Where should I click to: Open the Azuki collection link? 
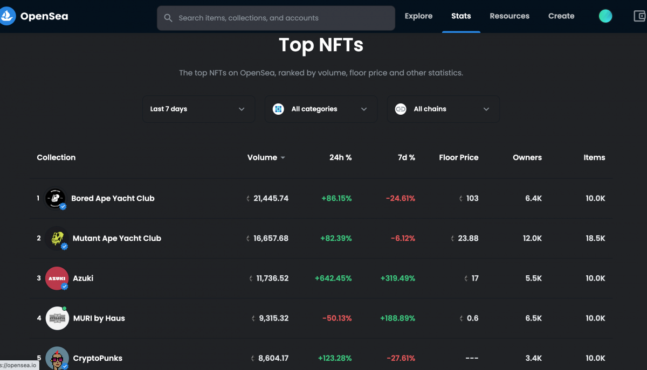(83, 278)
